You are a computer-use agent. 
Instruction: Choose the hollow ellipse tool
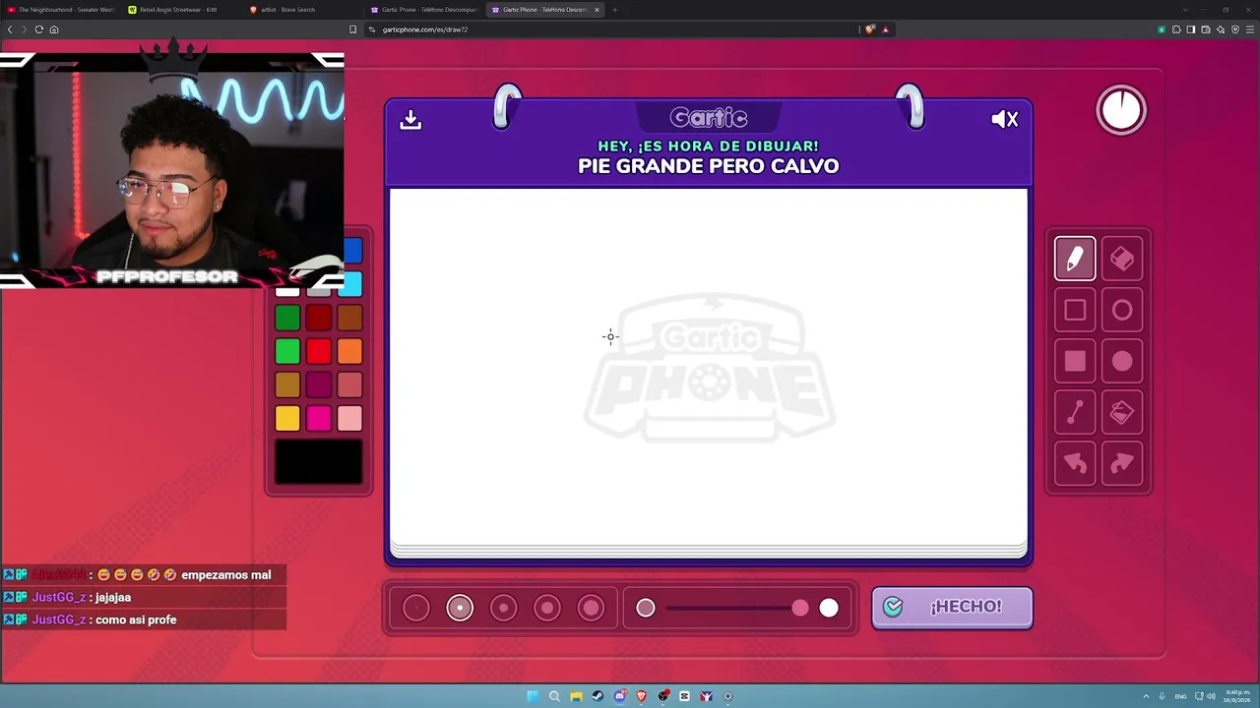1122,311
